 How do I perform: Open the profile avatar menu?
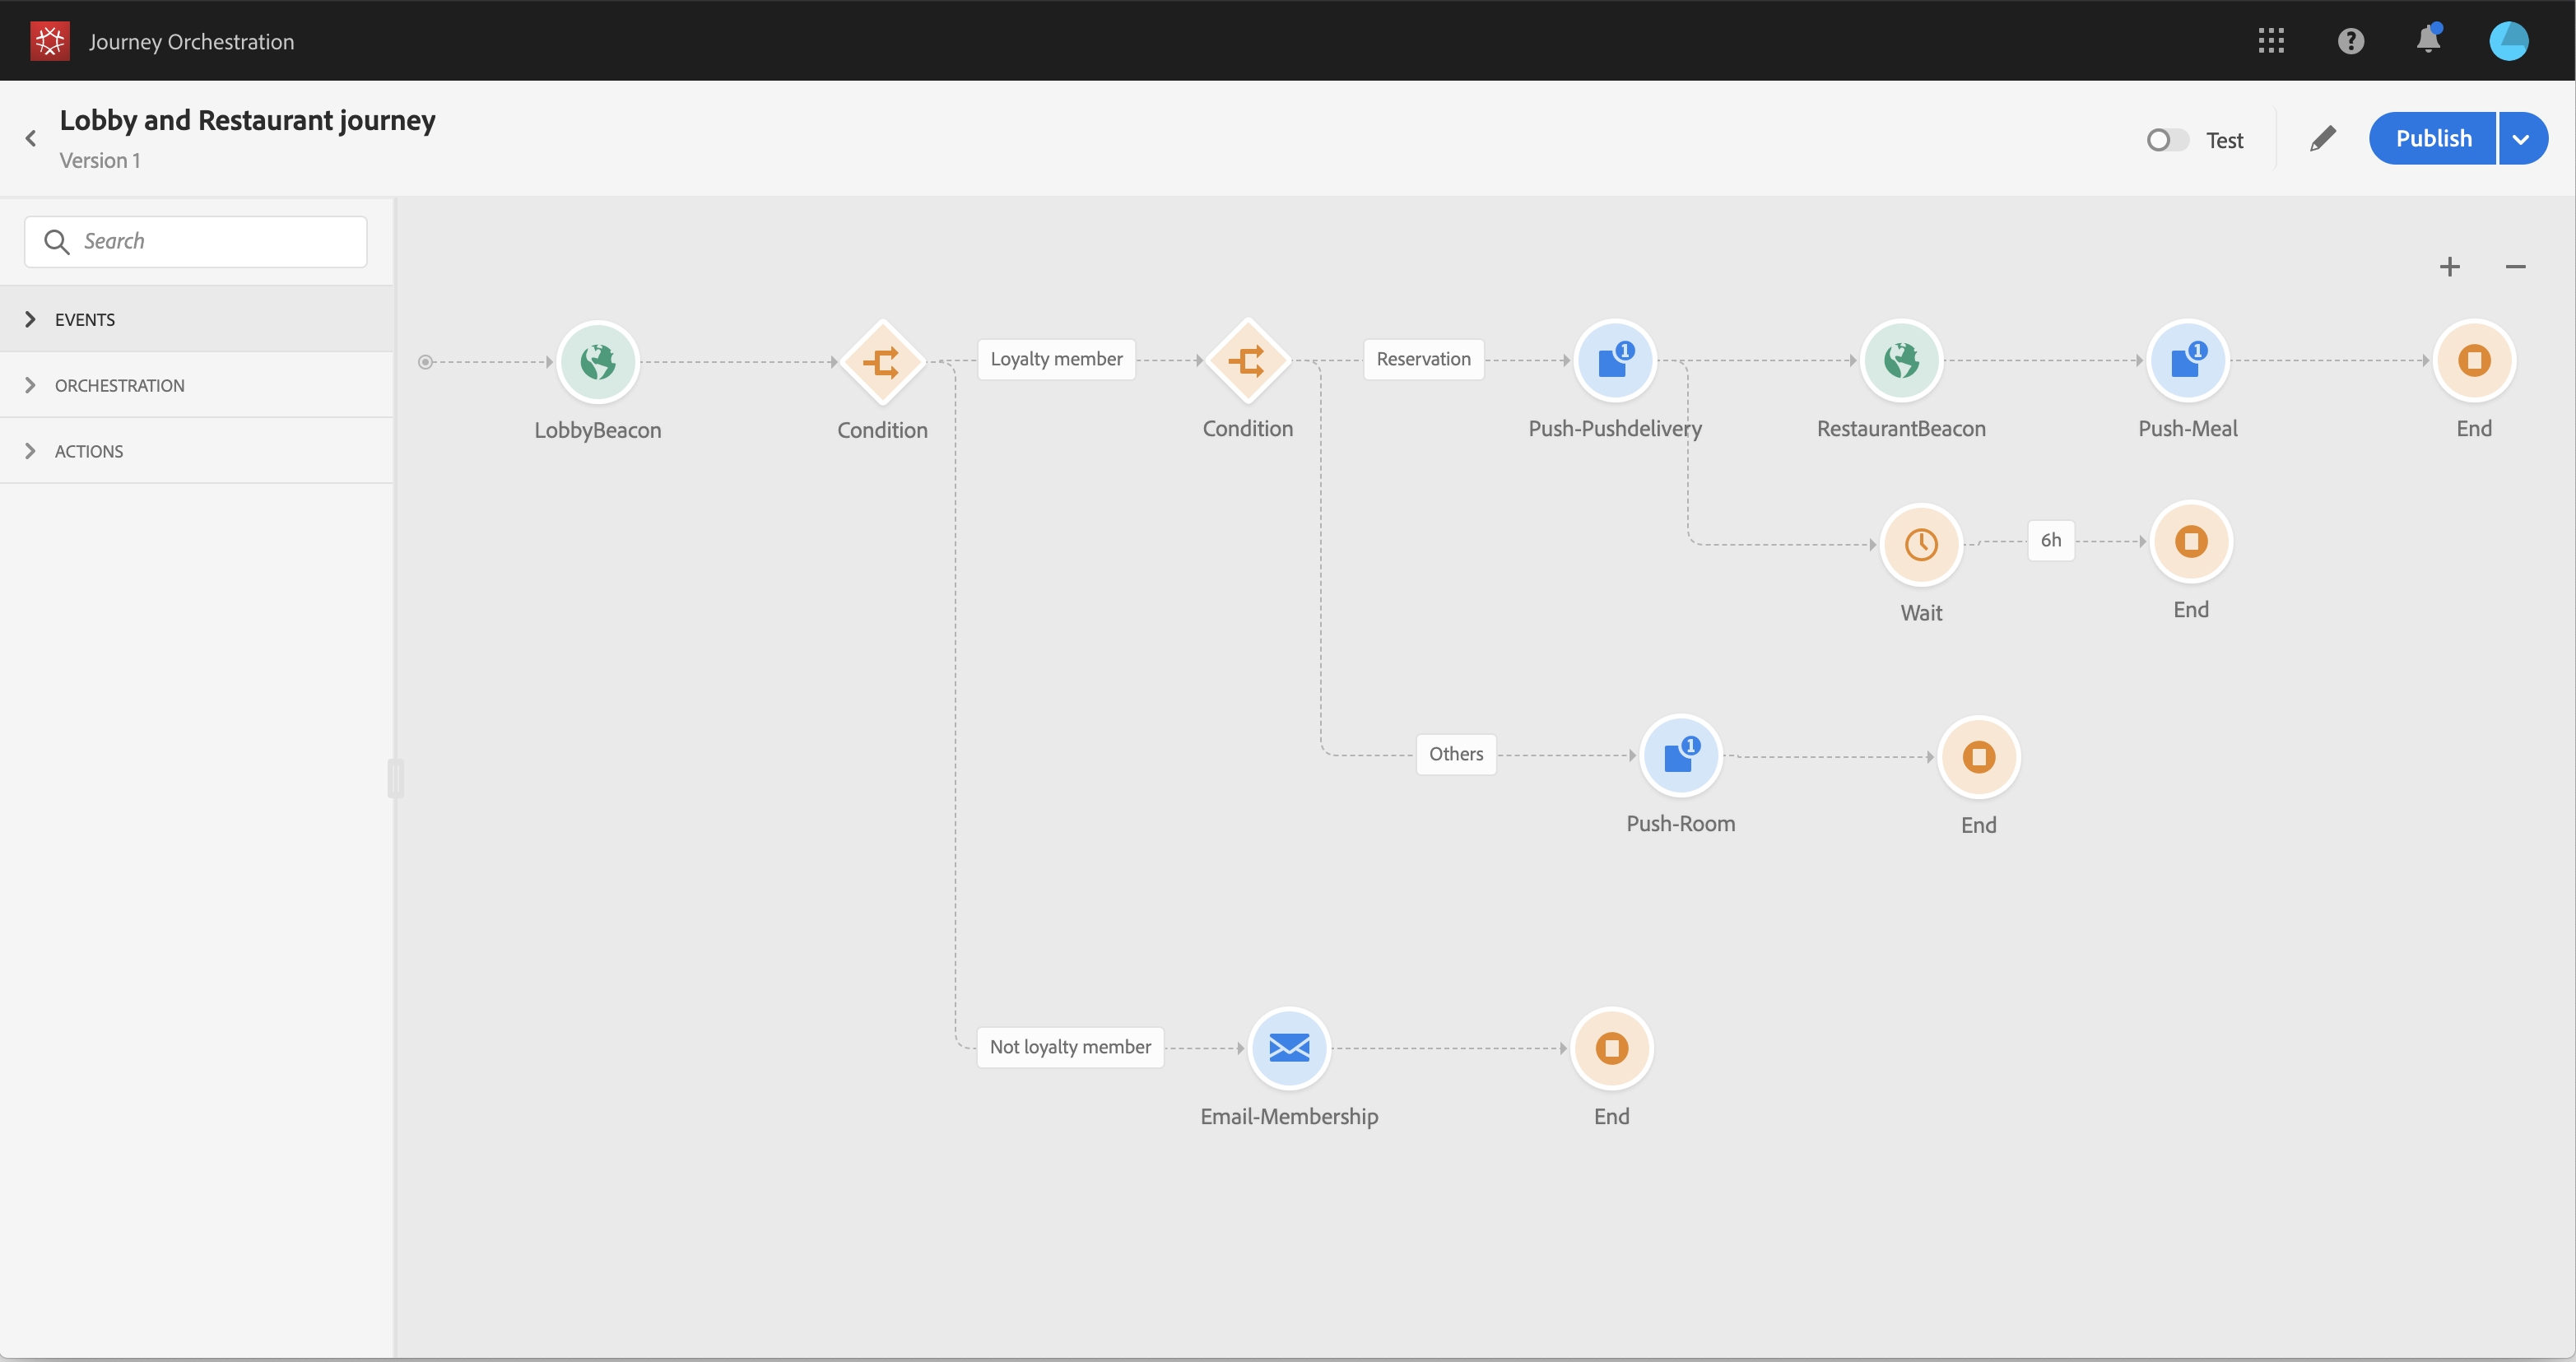(2509, 40)
